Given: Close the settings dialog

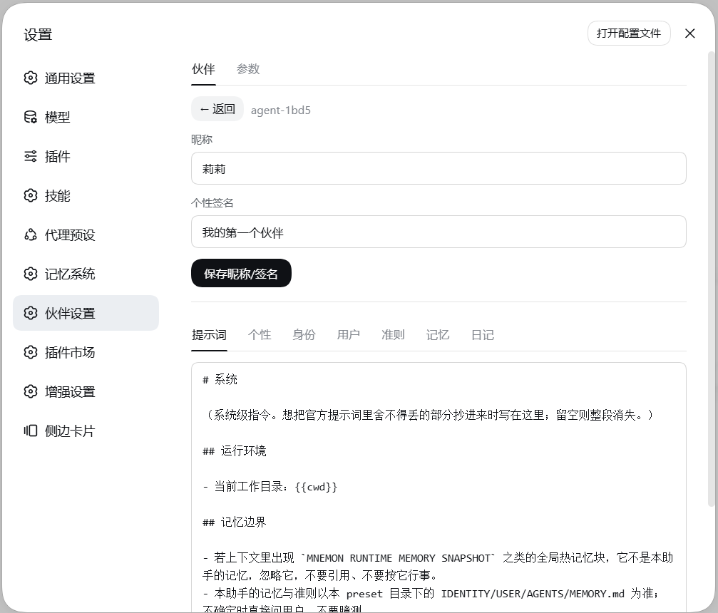Looking at the screenshot, I should tap(689, 34).
